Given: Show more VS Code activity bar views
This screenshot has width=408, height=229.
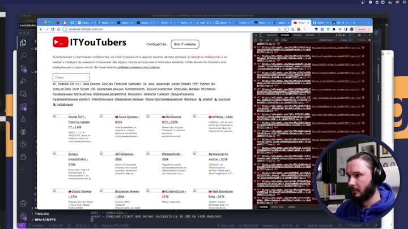Looking at the screenshot, I should coord(23,170).
